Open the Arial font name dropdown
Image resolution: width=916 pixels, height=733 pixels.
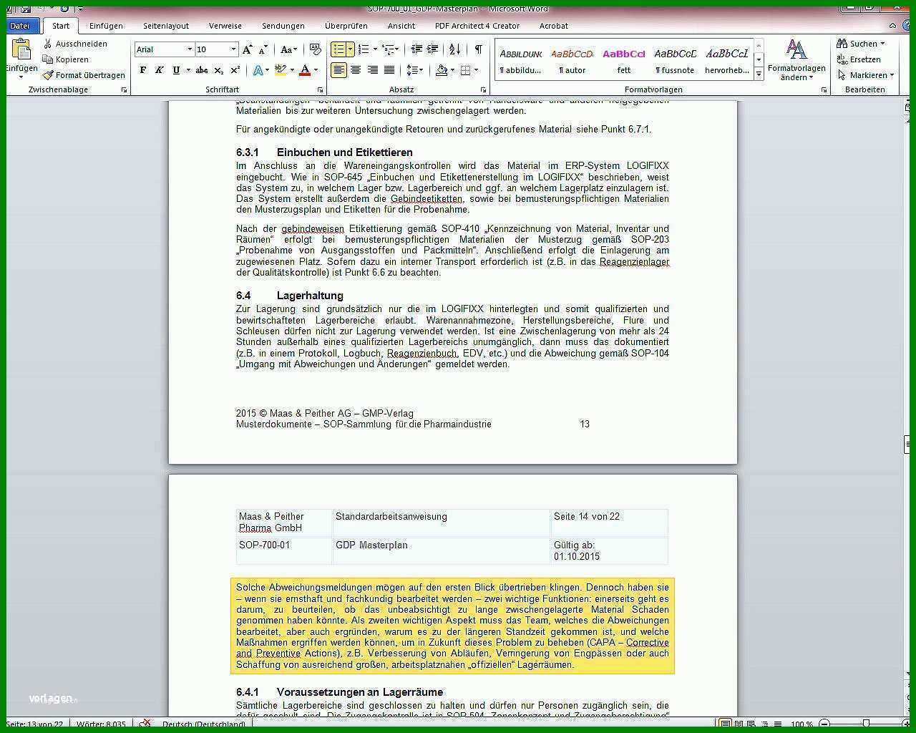[x=190, y=49]
